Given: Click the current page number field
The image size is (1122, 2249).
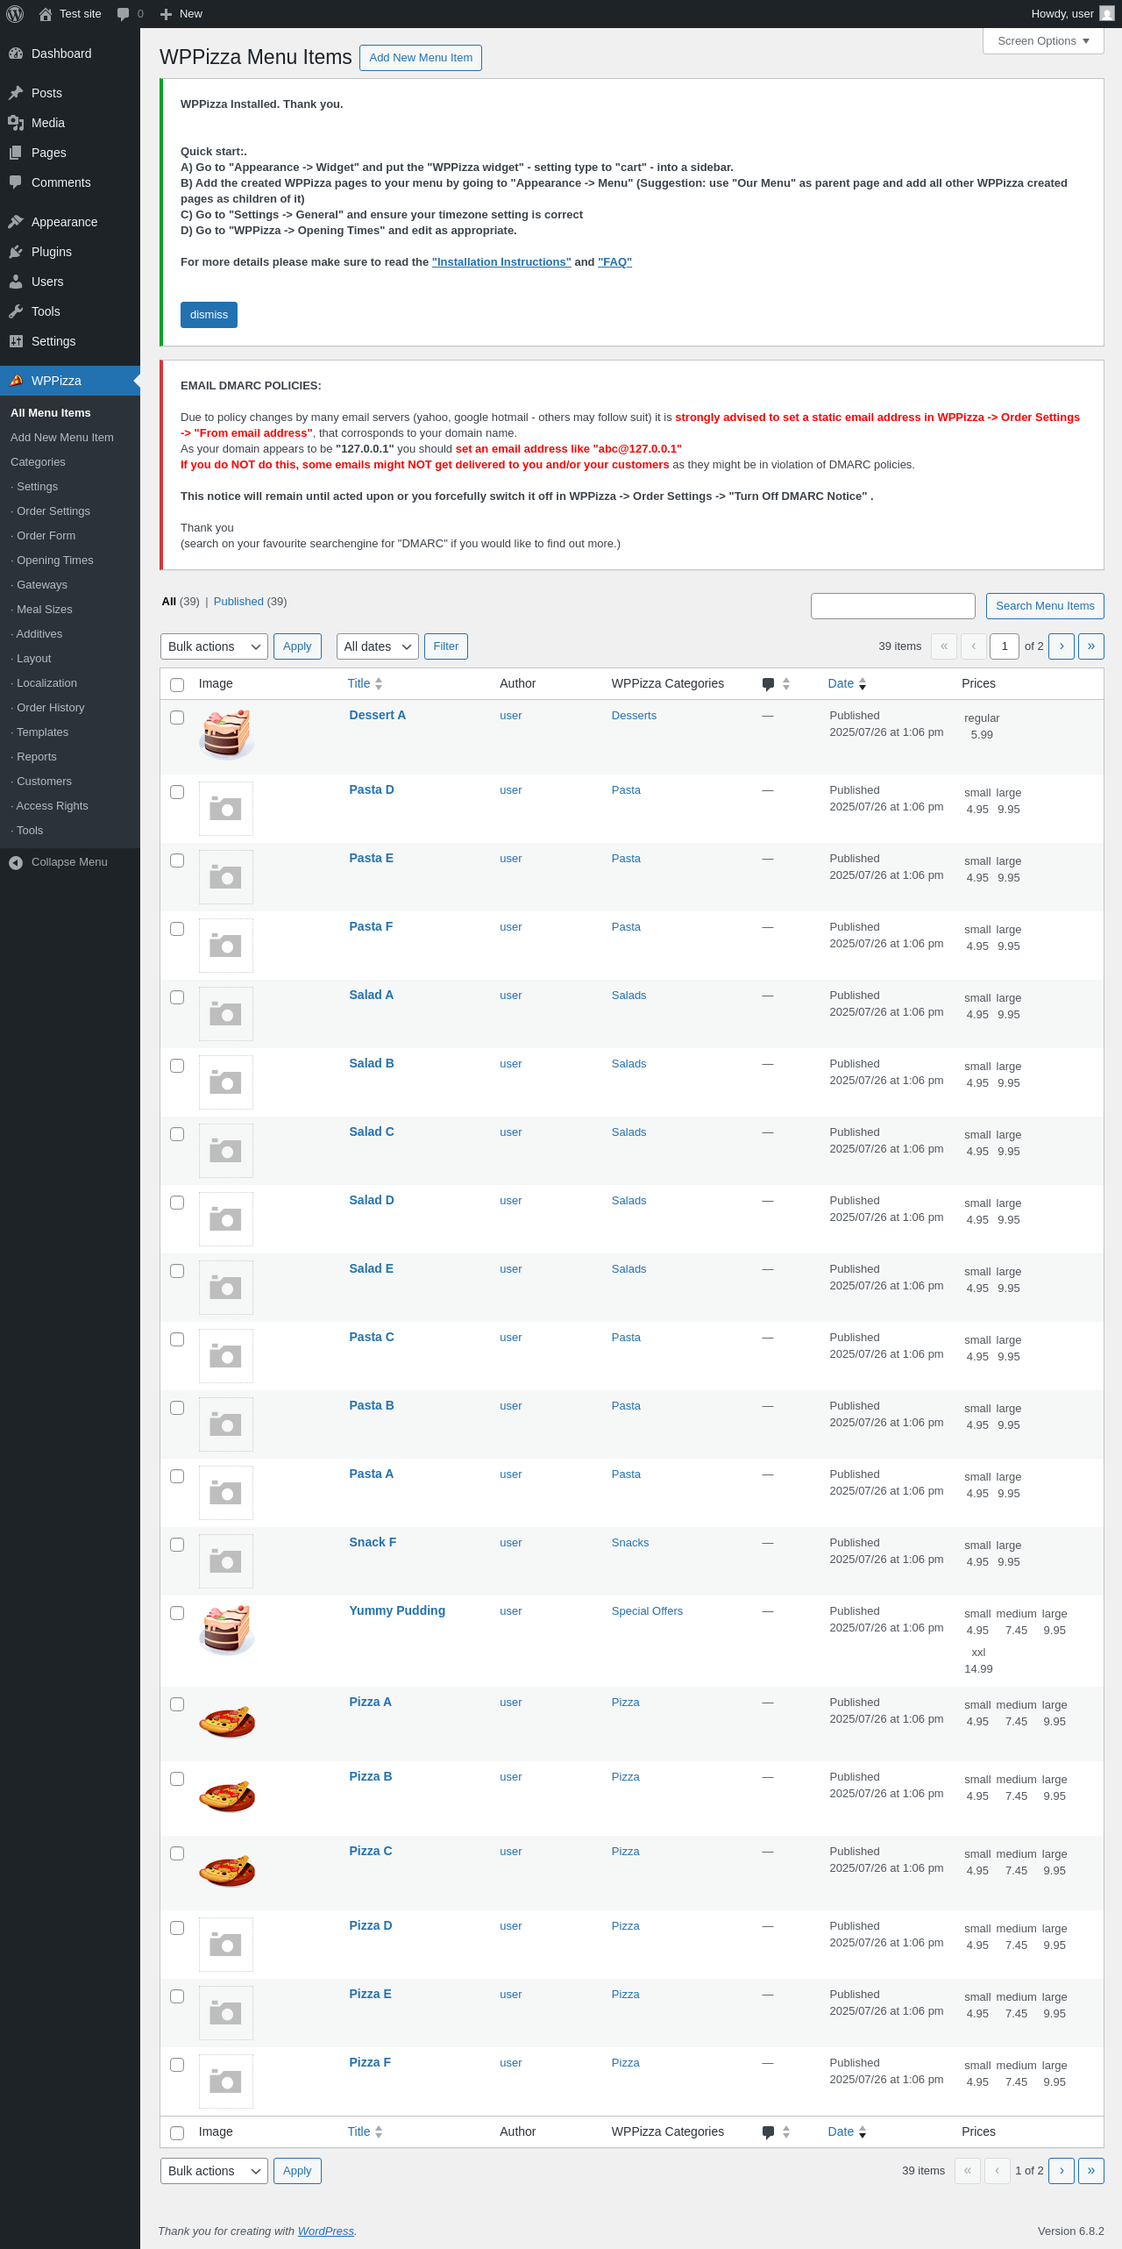Looking at the screenshot, I should [x=1005, y=646].
